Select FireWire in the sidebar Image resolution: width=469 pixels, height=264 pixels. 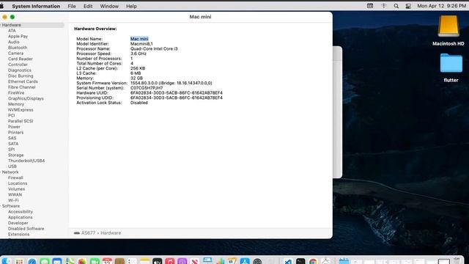(x=16, y=93)
